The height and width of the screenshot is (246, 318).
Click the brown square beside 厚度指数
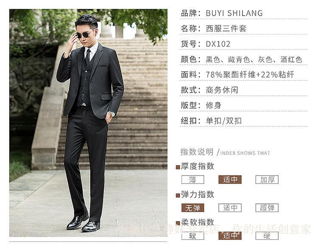[x=178, y=167]
